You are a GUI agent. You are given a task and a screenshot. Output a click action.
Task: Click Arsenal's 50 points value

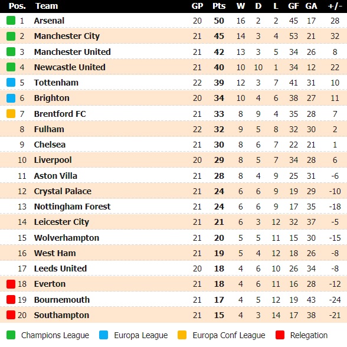tap(219, 21)
